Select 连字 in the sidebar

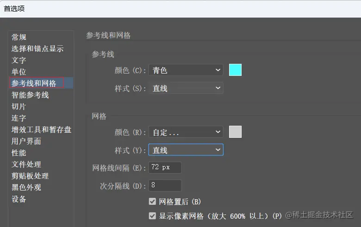pos(19,118)
